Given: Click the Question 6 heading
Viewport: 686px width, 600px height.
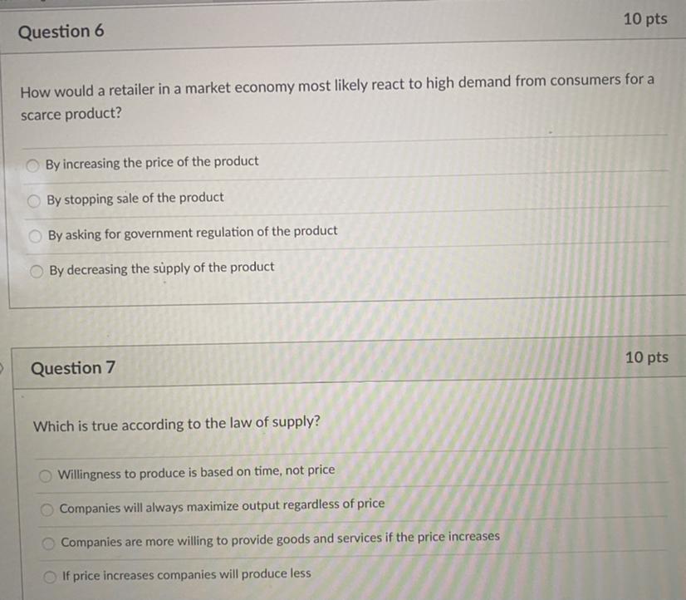Looking at the screenshot, I should tap(61, 32).
